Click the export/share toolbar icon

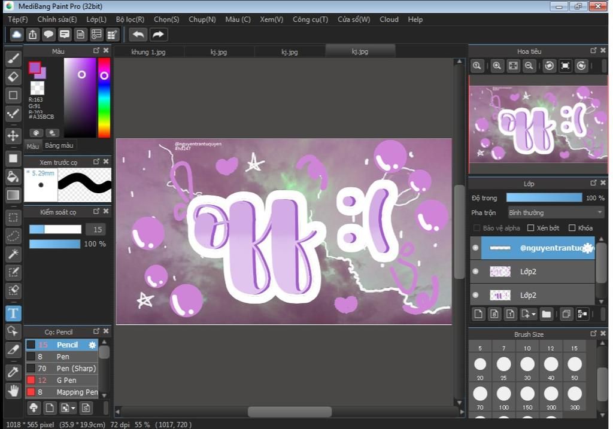(33, 35)
